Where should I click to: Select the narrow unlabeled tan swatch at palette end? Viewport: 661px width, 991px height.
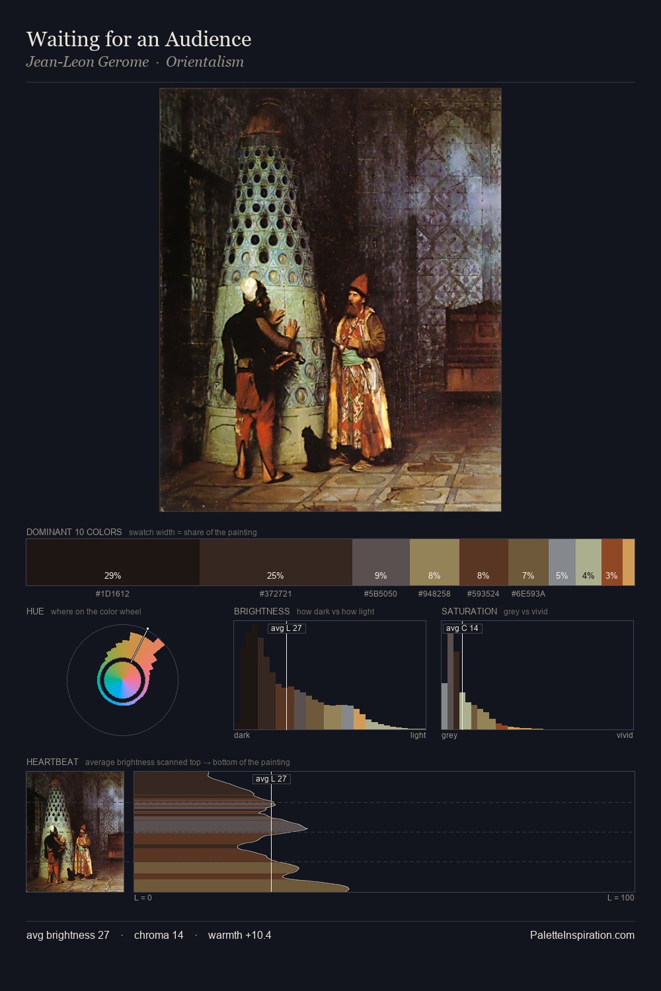629,562
